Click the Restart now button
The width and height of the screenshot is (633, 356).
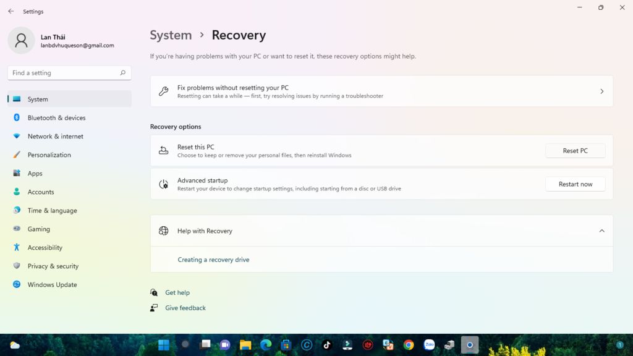pos(576,184)
